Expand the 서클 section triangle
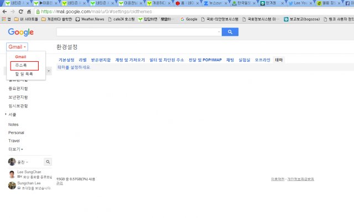The image size is (354, 218). click(x=6, y=114)
